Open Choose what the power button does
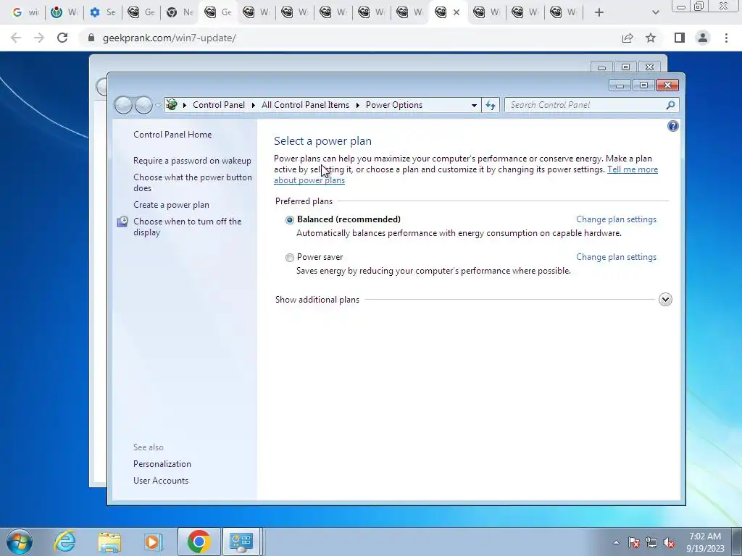742x556 pixels. tap(193, 182)
